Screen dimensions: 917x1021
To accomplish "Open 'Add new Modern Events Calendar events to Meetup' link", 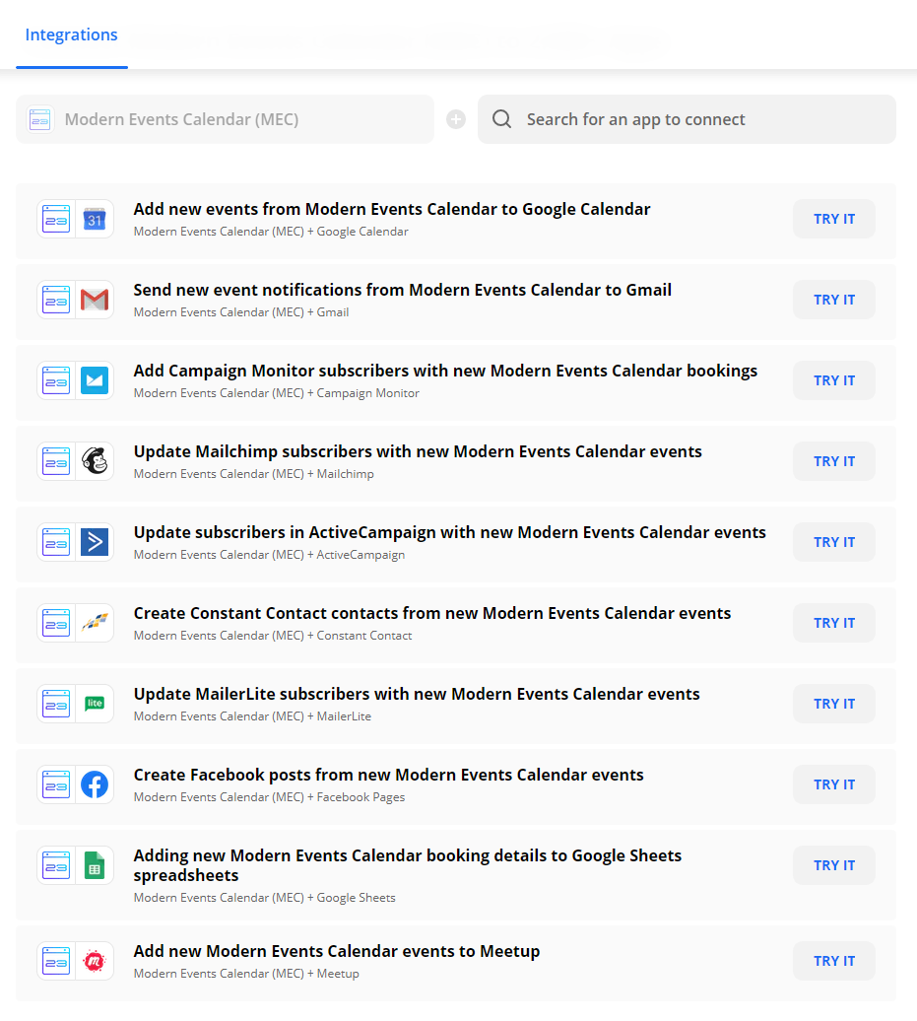I will (337, 951).
